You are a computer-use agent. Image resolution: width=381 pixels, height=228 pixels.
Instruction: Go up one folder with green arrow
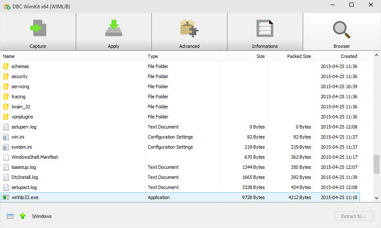click(23, 216)
